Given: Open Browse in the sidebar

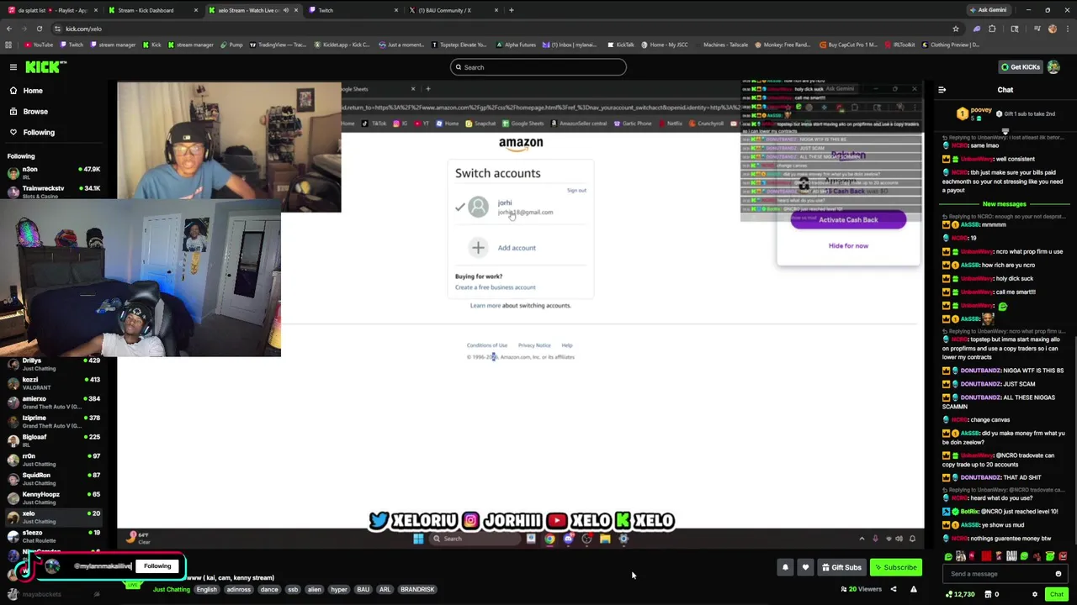Looking at the screenshot, I should [x=35, y=112].
